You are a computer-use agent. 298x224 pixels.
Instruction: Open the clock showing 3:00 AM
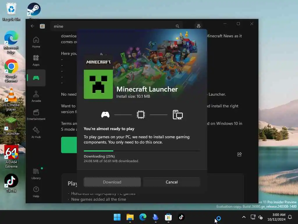(276, 217)
